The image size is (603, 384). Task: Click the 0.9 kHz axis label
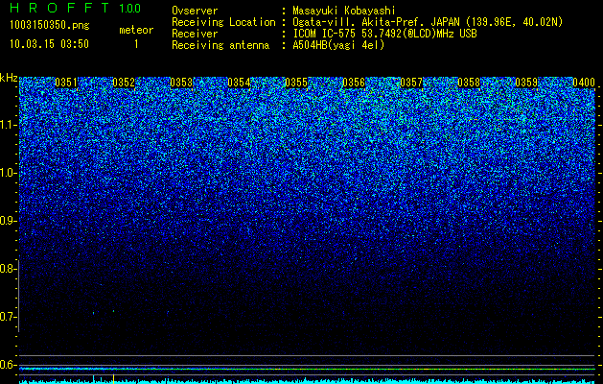pos(7,221)
